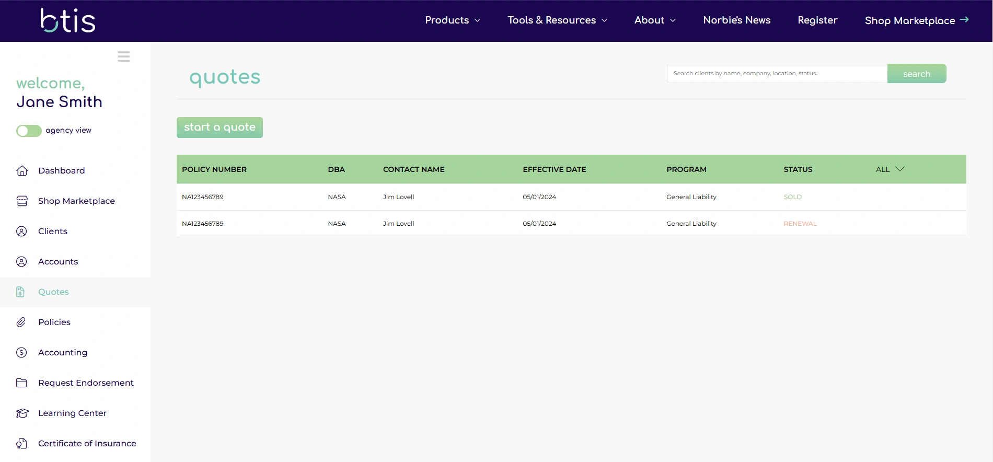
Task: Click the Certificate of Insurance icon
Action: 21,444
